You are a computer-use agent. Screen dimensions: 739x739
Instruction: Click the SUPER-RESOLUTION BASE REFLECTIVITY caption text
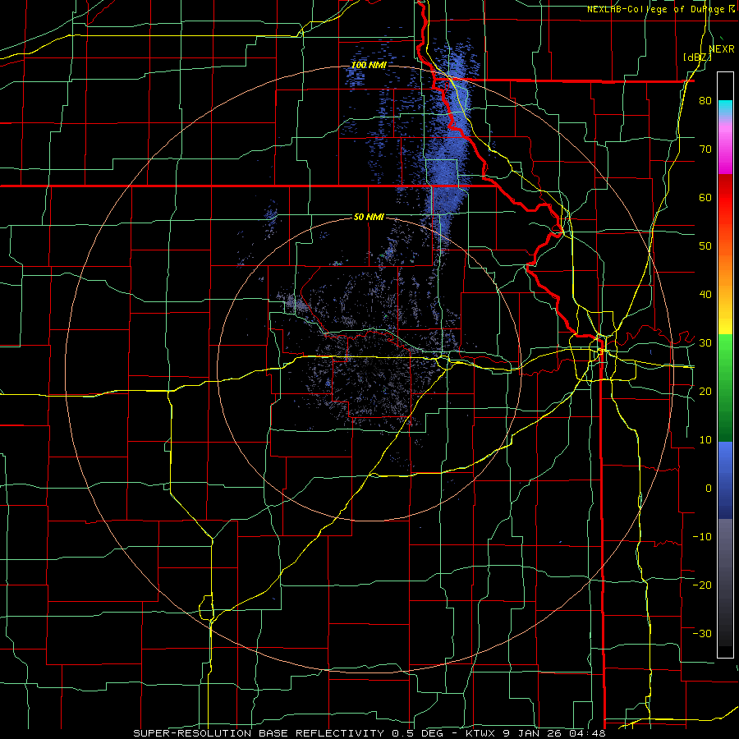coord(259,733)
